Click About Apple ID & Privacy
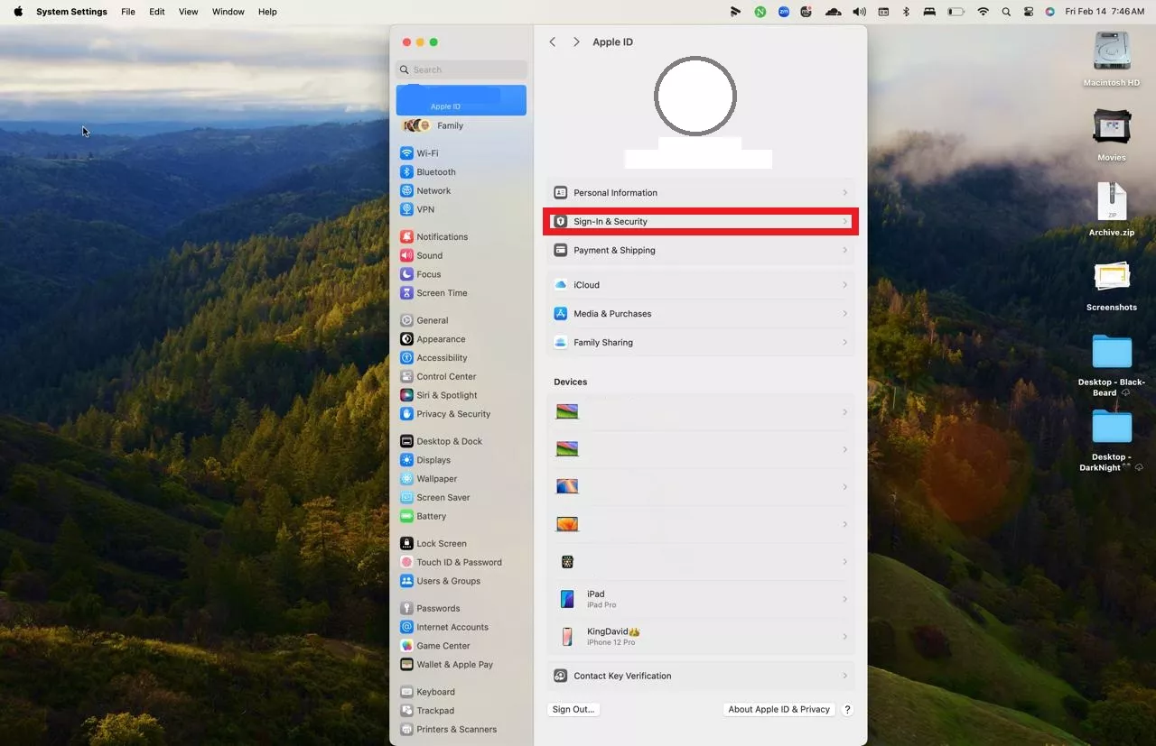This screenshot has height=746, width=1156. click(778, 710)
